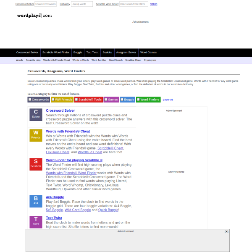The image size is (252, 252).
Task: Click the Show All filter link
Action: [168, 100]
